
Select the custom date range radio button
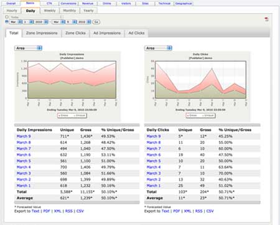coord(7,22)
